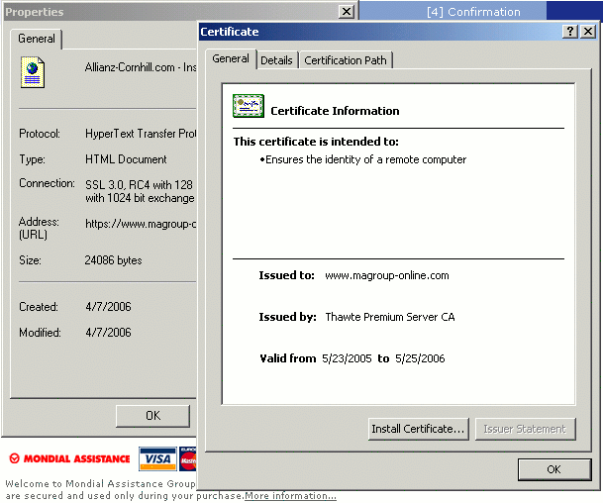Click the 'Welcome to Mondial Assistance Group' text
Image resolution: width=603 pixels, height=503 pixels.
[x=100, y=483]
